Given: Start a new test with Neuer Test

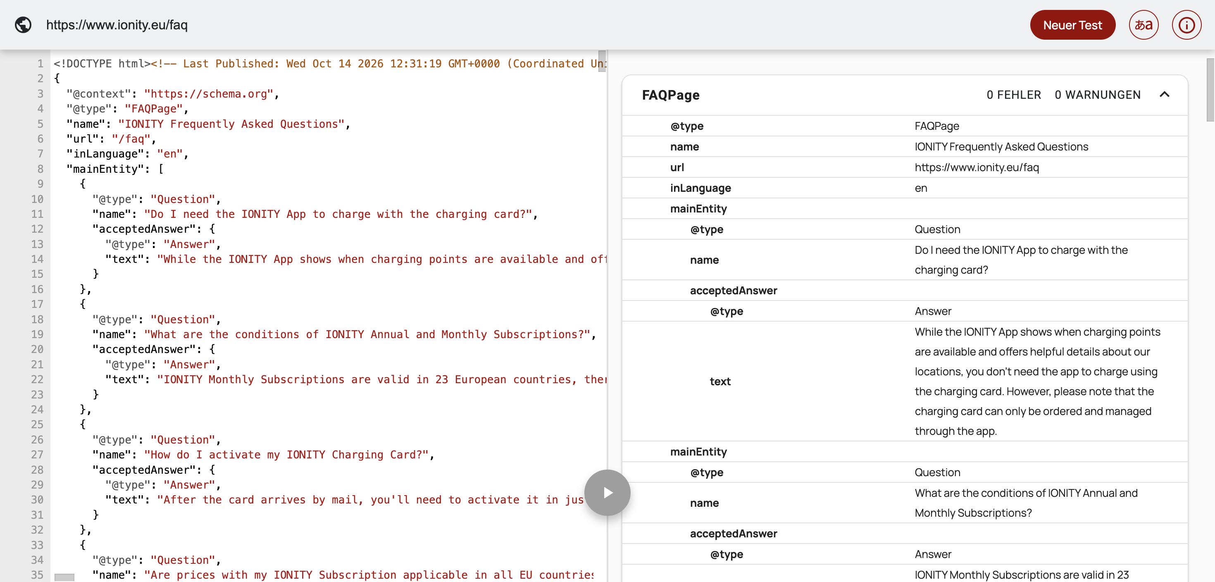Looking at the screenshot, I should pyautogui.click(x=1072, y=25).
